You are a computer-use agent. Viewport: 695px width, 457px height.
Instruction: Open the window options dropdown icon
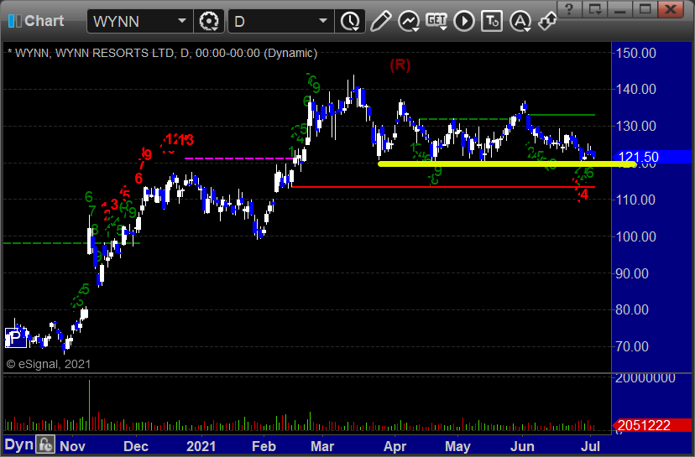click(595, 9)
